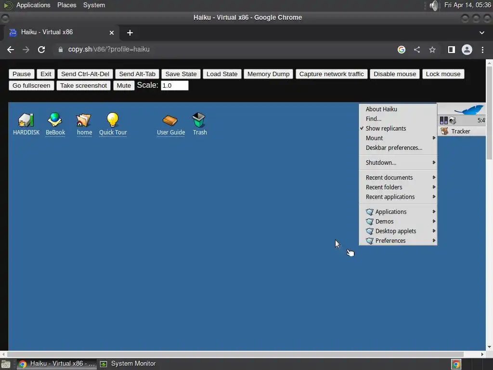Go back with Chrome back arrow

11,50
